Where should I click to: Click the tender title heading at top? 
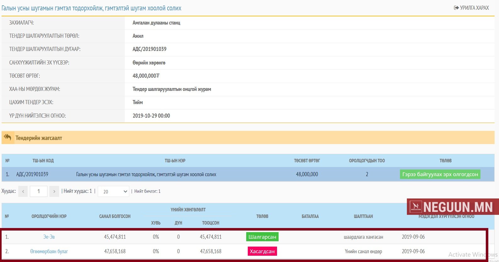91,8
